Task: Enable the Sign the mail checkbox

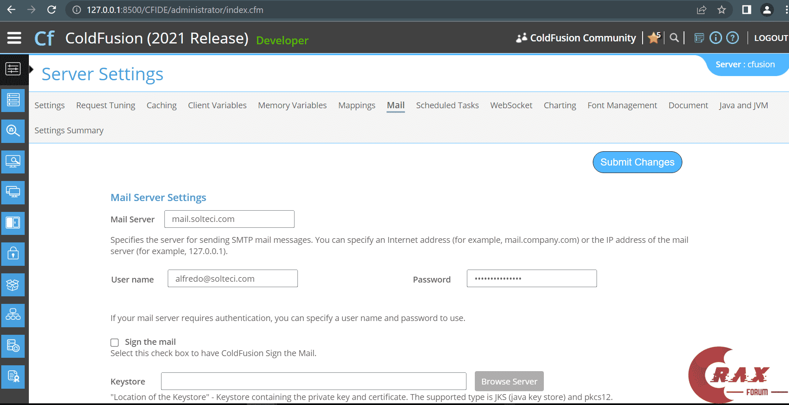Action: (x=114, y=342)
